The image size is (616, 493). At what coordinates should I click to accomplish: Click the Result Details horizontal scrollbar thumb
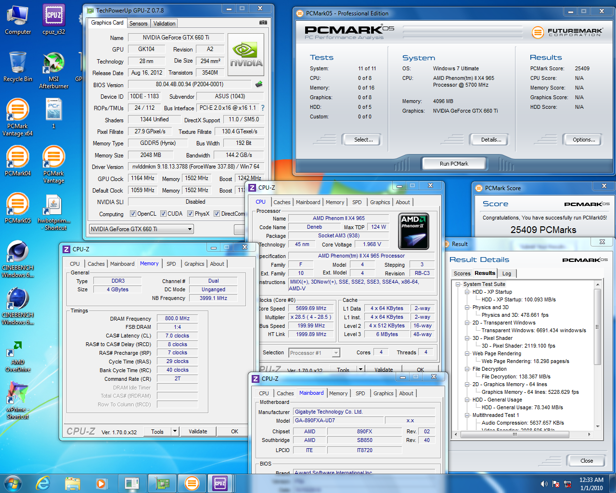point(515,434)
